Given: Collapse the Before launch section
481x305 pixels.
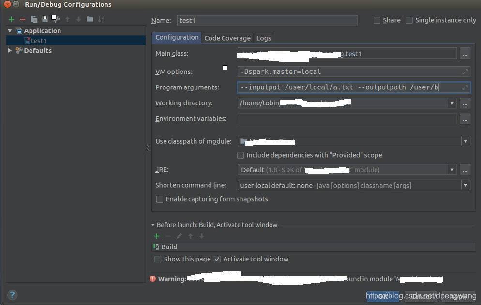Looking at the screenshot, I should (153, 225).
